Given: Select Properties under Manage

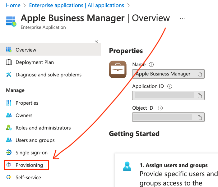Looking at the screenshot, I should (27, 103).
